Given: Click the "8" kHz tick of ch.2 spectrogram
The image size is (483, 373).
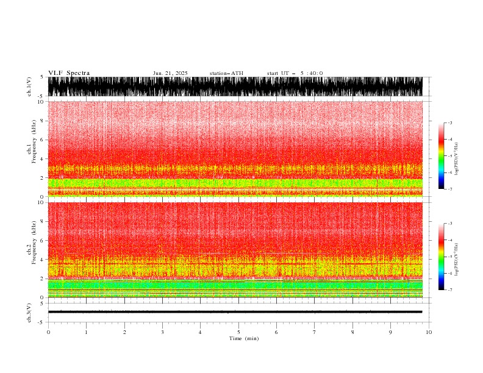Looking at the screenshot, I should coord(42,221).
